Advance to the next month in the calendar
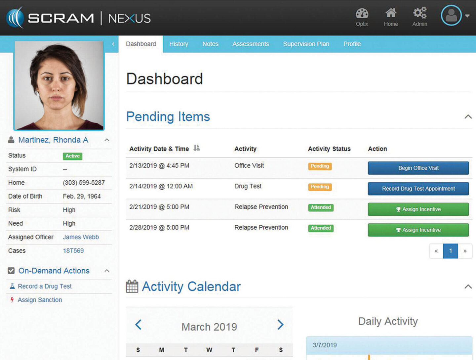 pyautogui.click(x=280, y=325)
